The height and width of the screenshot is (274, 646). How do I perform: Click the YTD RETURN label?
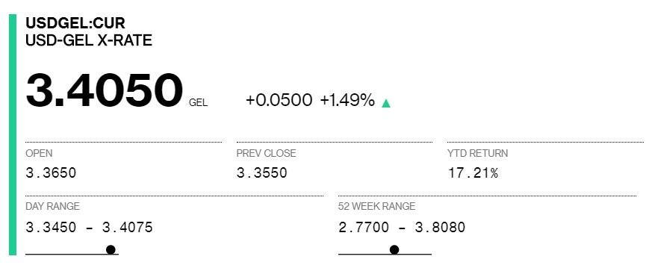(477, 153)
